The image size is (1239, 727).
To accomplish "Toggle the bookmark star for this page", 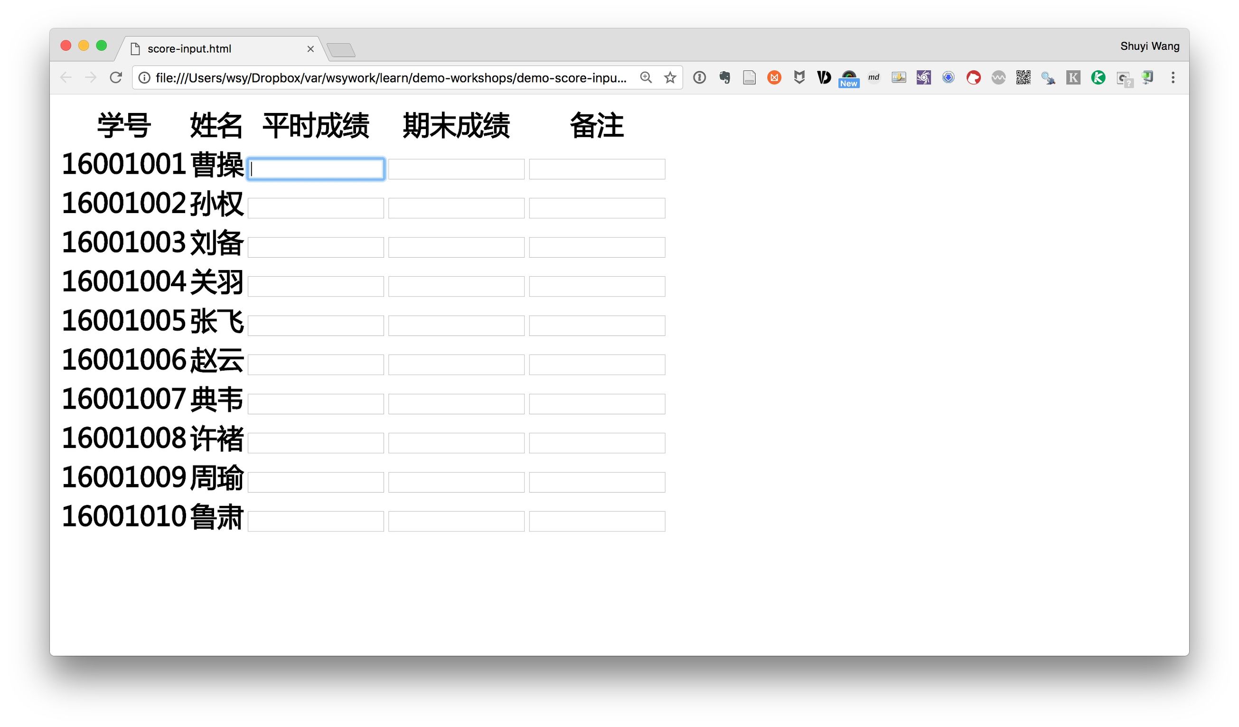I will (x=670, y=77).
